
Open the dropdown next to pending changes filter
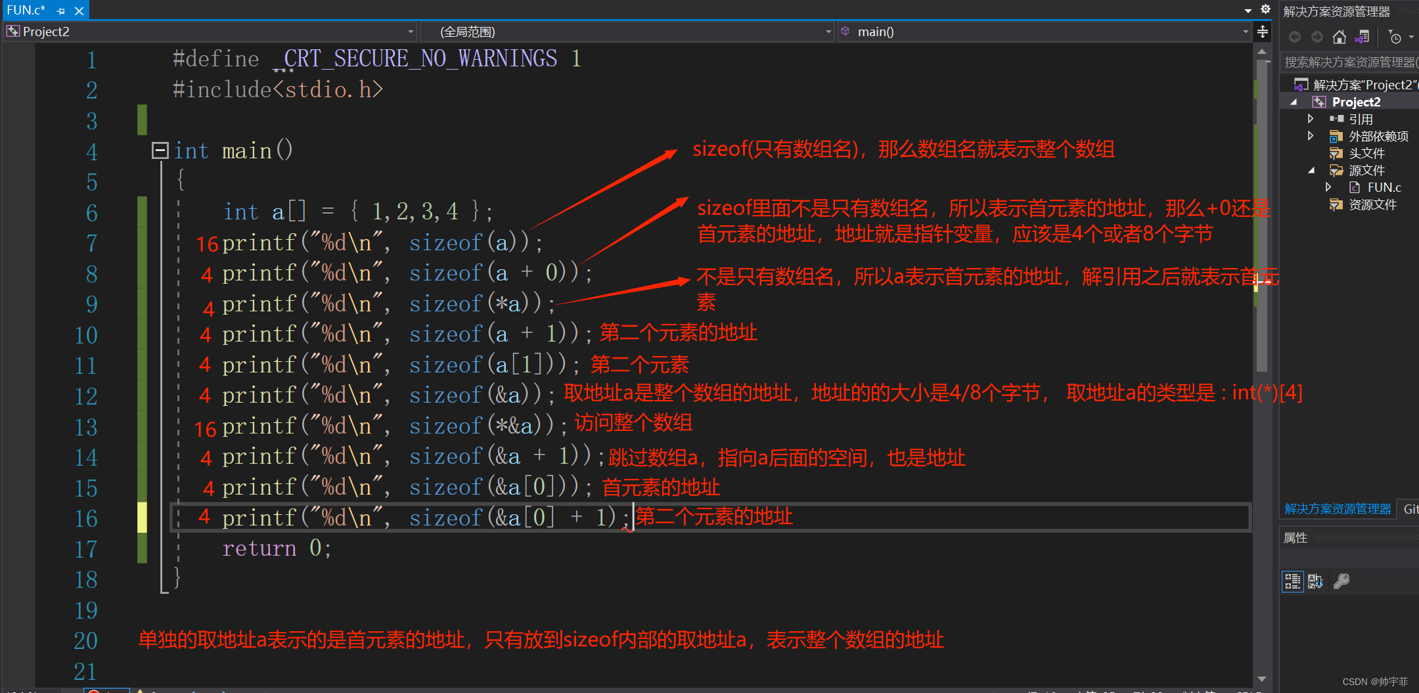point(1411,37)
